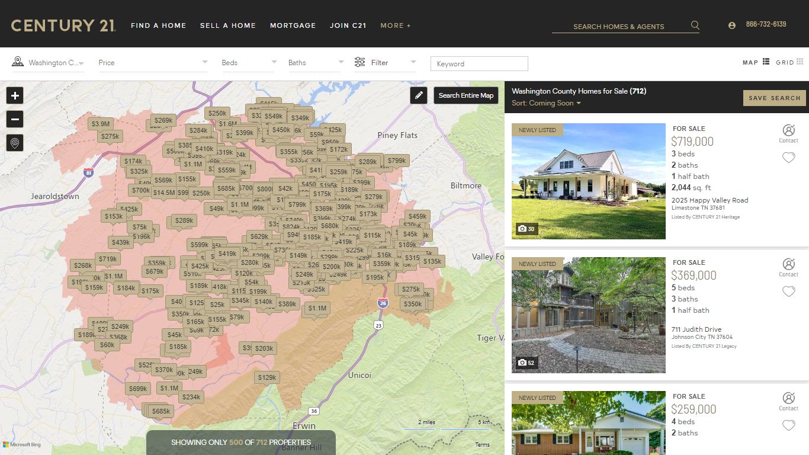This screenshot has height=455, width=809.
Task: Contact agent for $369,000 listing
Action: tap(788, 267)
